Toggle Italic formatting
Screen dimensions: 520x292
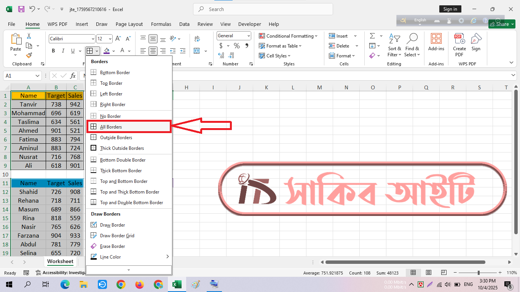click(63, 51)
